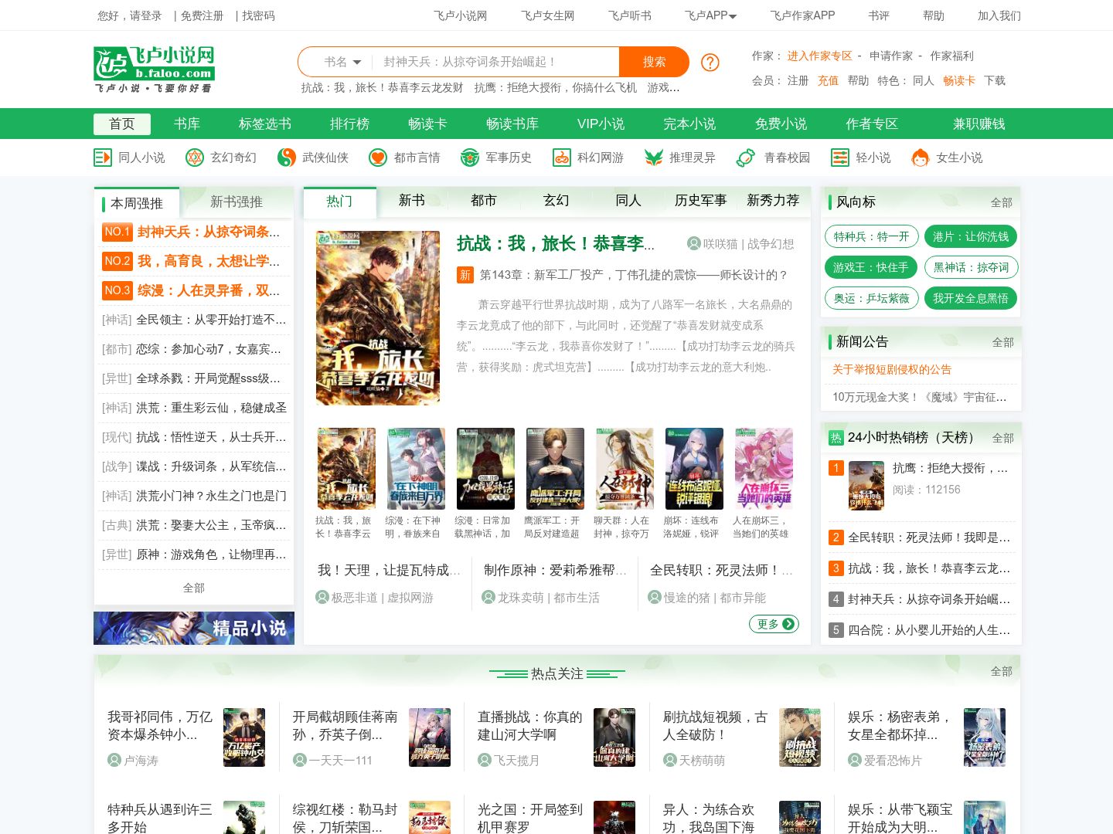The height and width of the screenshot is (834, 1113).
Task: Open 我哥祁同伟，万亿资本 hot story
Action: pyautogui.click(x=160, y=726)
